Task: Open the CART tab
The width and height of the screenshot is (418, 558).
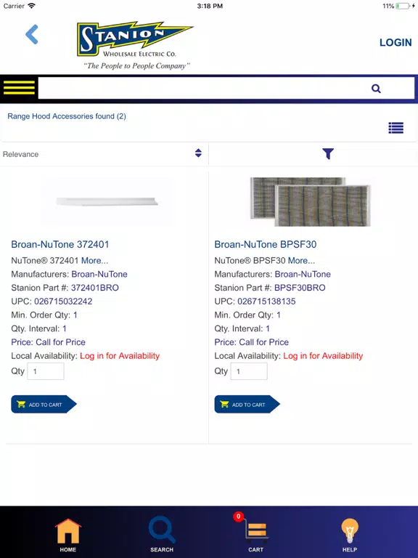Action: coord(255,535)
